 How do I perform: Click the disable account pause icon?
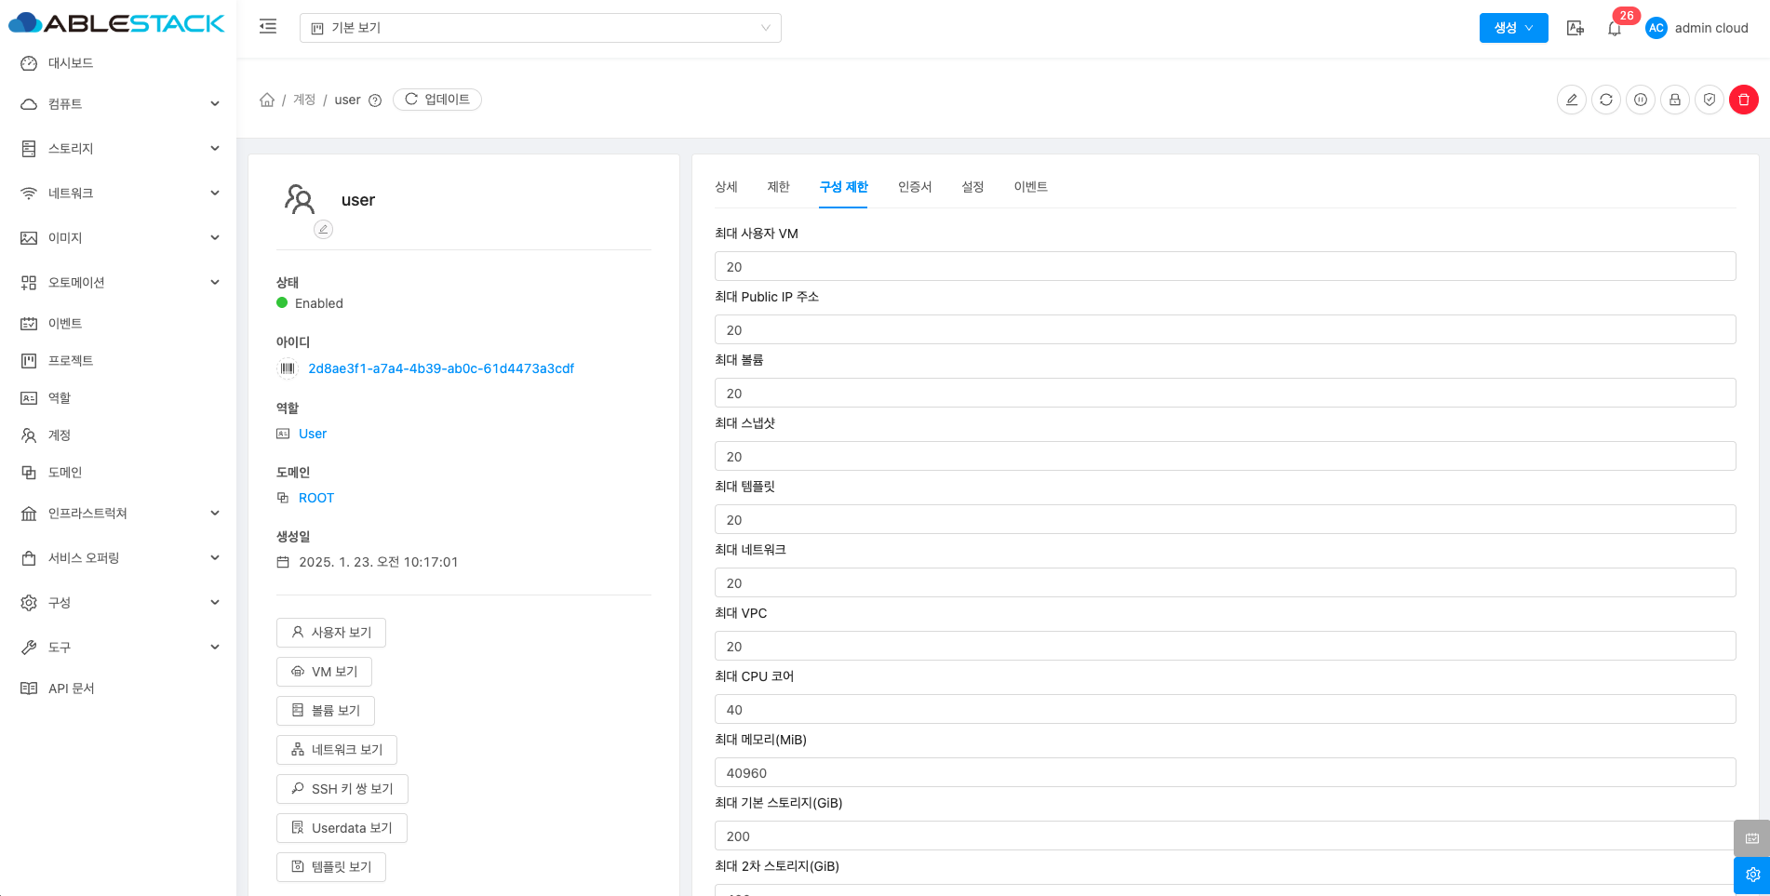click(1640, 100)
